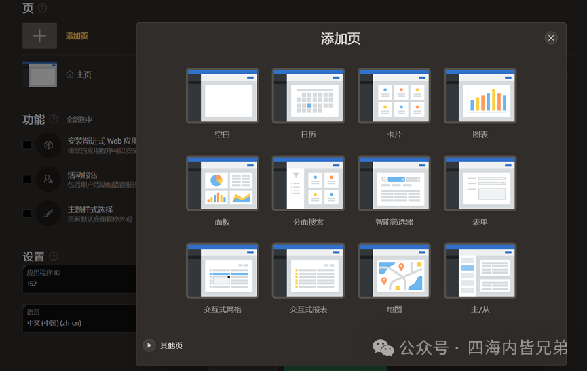Image resolution: width=587 pixels, height=371 pixels.
Task: Pick the 图表 chart page type
Action: click(480, 95)
